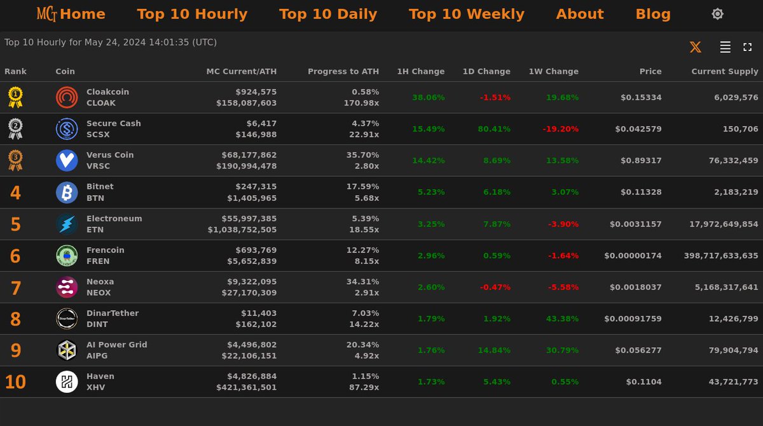Sort by the 1H Change header
The height and width of the screenshot is (426, 763).
click(421, 71)
